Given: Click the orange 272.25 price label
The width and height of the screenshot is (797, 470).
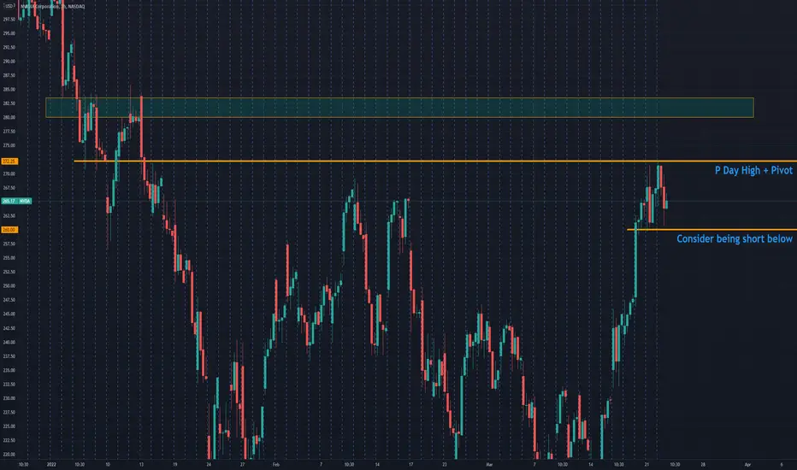Looking at the screenshot, I should pyautogui.click(x=9, y=161).
